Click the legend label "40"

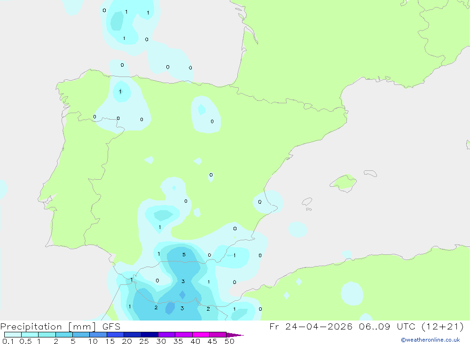(x=195, y=341)
